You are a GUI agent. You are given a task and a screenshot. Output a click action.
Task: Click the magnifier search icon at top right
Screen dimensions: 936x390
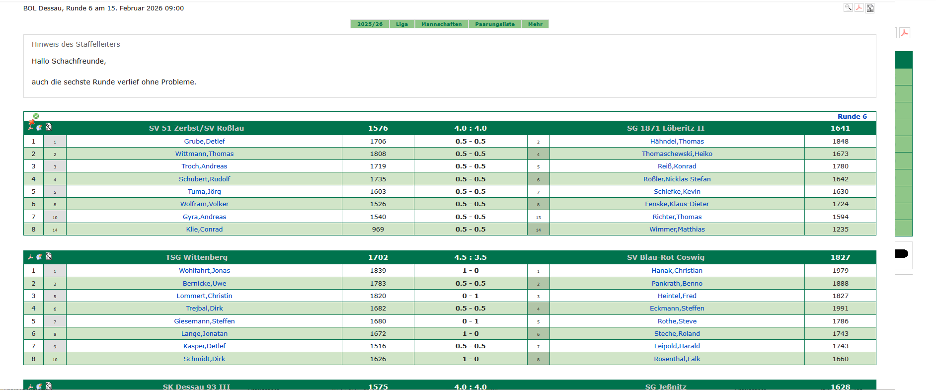(848, 7)
